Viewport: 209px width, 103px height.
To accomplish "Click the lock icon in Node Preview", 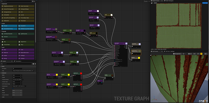I will point(152,3).
